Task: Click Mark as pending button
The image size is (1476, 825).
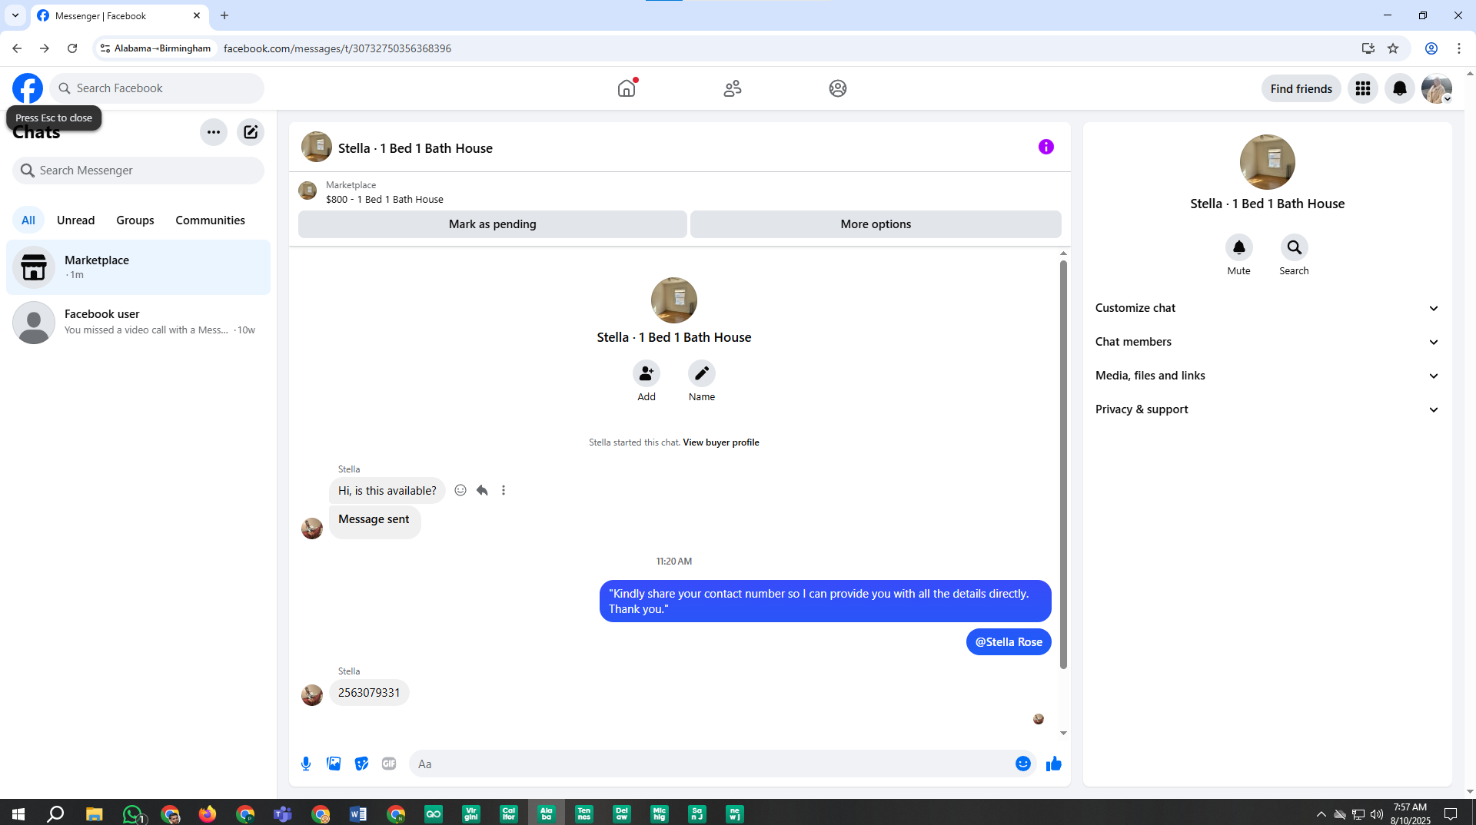Action: point(493,224)
